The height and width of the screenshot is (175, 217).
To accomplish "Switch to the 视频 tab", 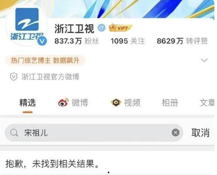I will click(x=132, y=103).
